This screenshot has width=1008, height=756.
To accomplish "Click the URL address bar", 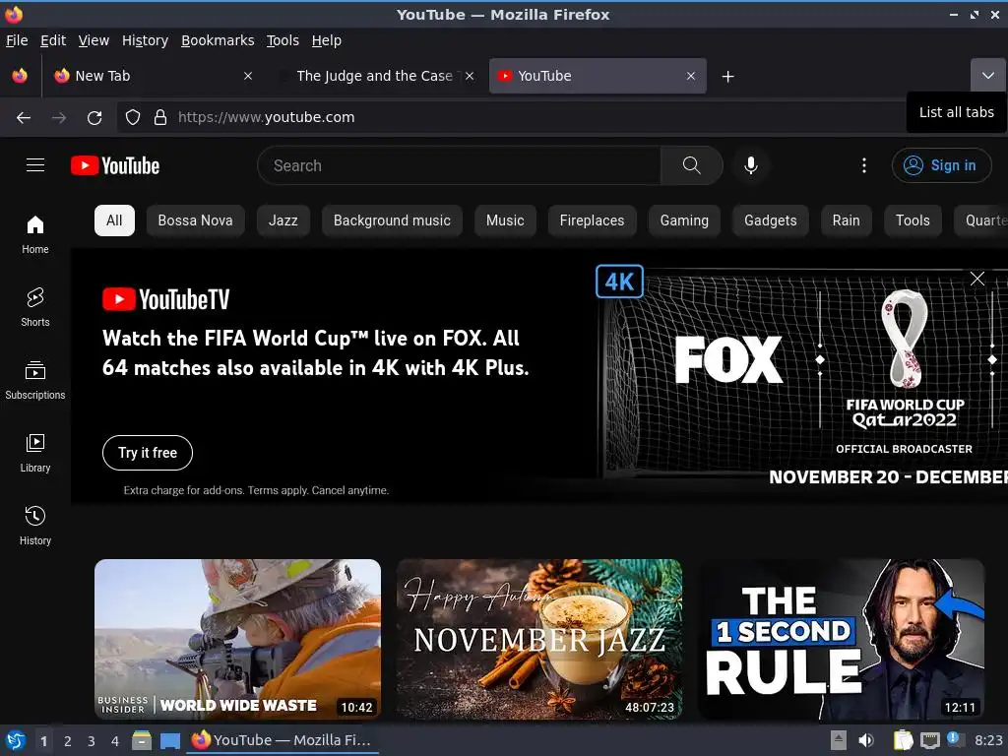I will (x=511, y=117).
